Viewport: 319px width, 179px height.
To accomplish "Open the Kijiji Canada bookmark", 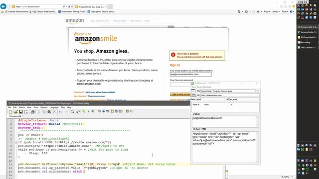I will point(43,11).
